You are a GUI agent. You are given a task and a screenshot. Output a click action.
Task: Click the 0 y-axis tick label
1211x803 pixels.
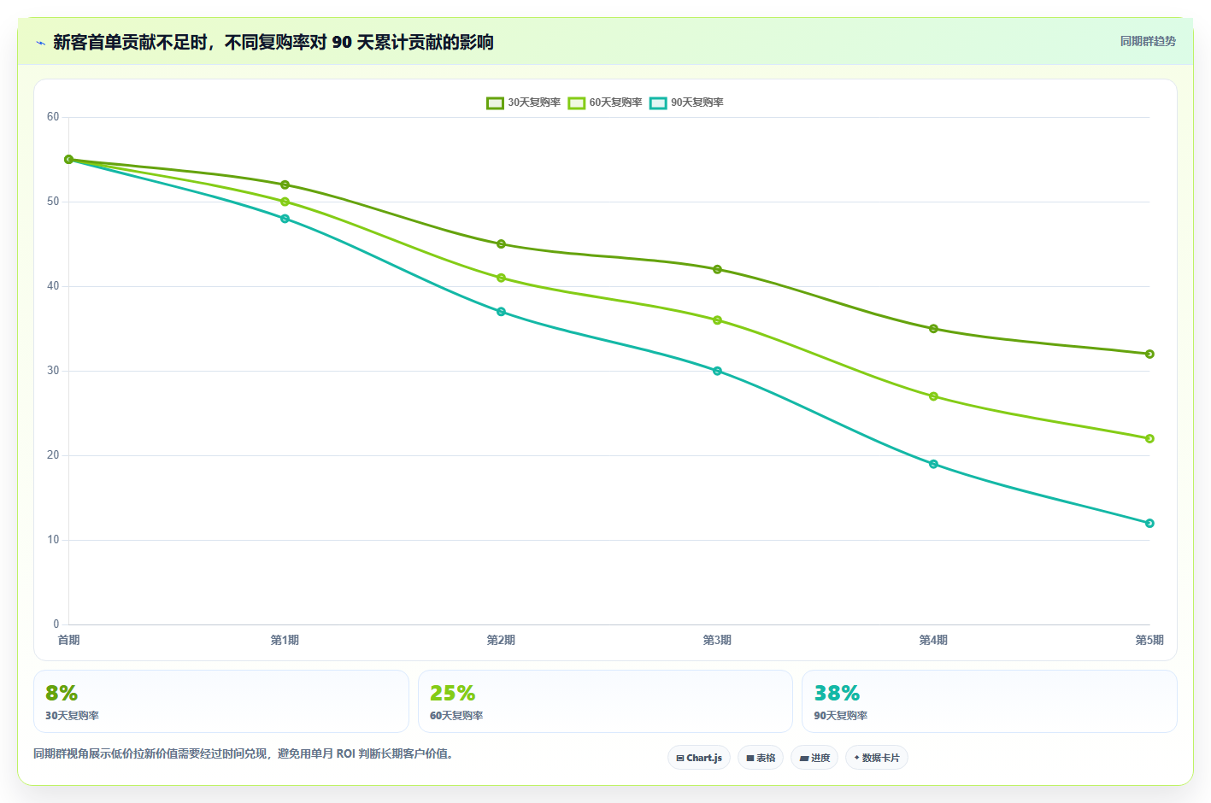56,624
